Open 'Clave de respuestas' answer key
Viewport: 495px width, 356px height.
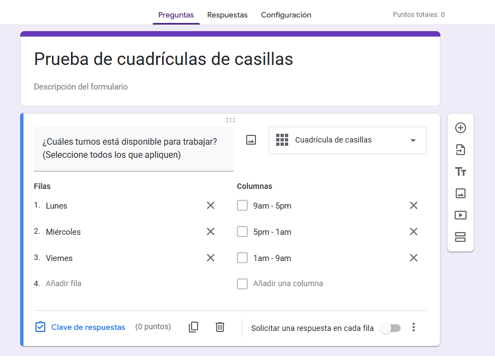(80, 327)
